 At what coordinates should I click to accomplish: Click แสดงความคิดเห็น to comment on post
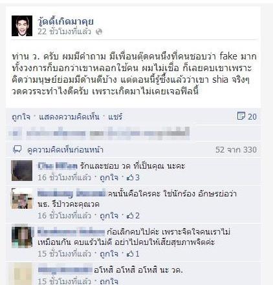click(x=69, y=117)
